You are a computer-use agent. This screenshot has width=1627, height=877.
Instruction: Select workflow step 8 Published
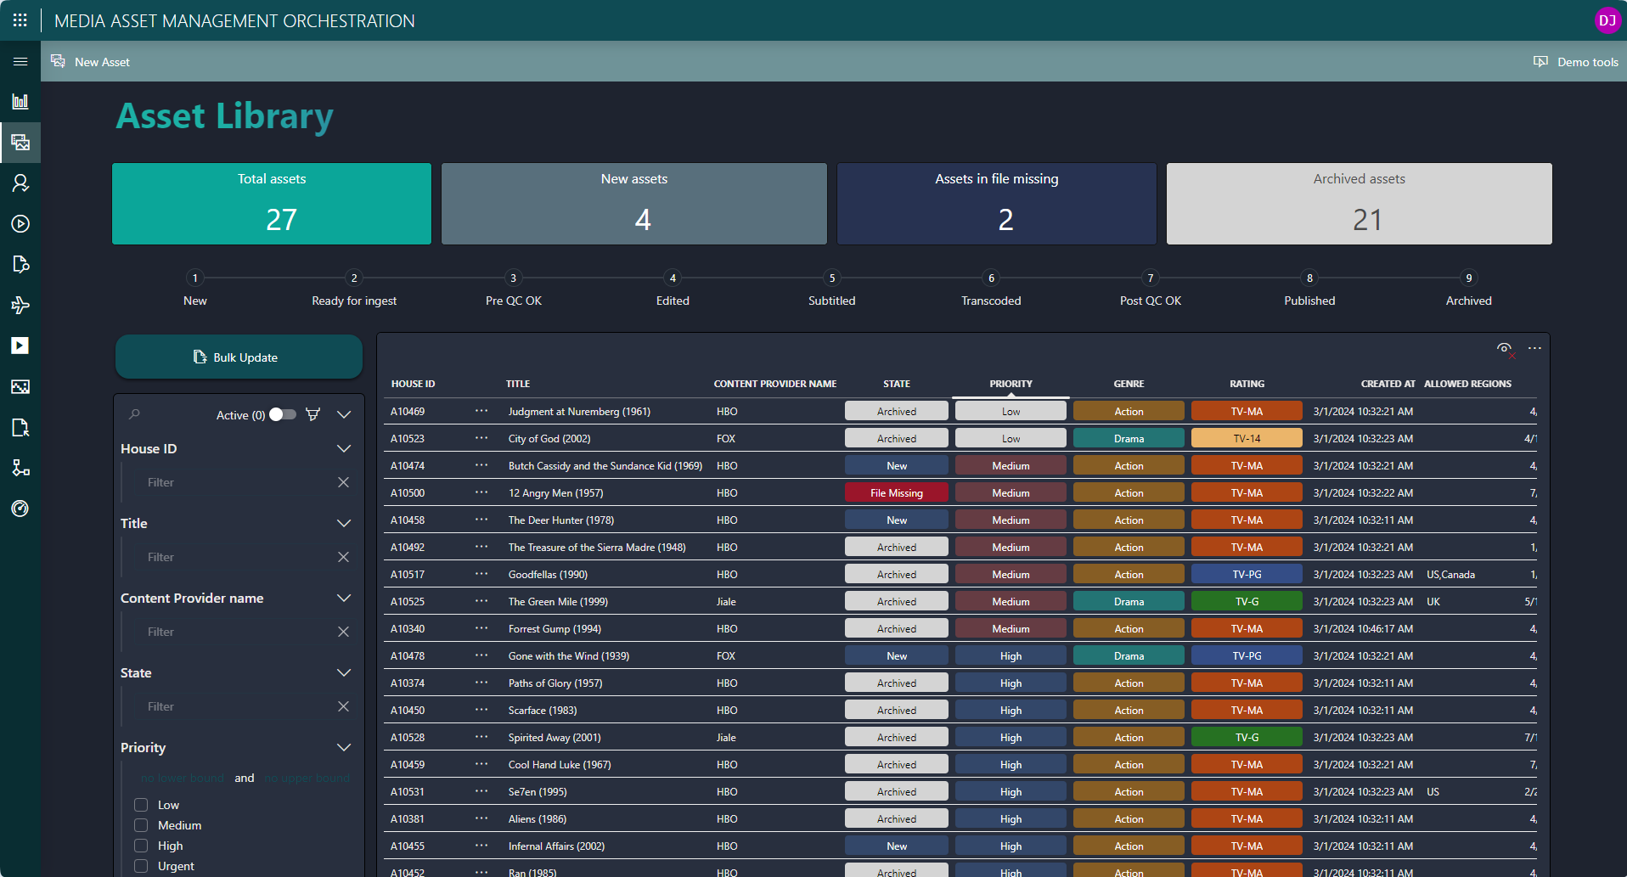point(1309,289)
